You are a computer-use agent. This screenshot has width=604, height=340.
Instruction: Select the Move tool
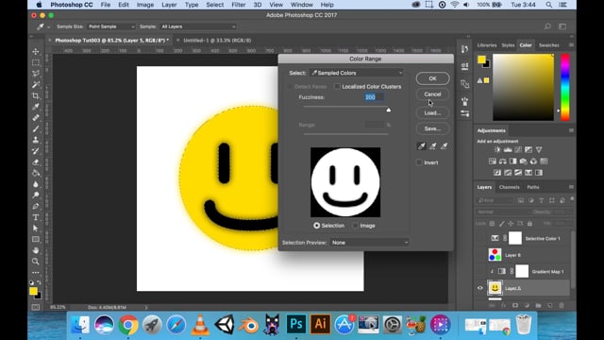36,51
